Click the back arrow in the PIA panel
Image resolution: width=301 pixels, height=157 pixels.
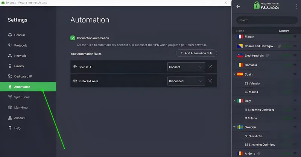[x=238, y=6]
